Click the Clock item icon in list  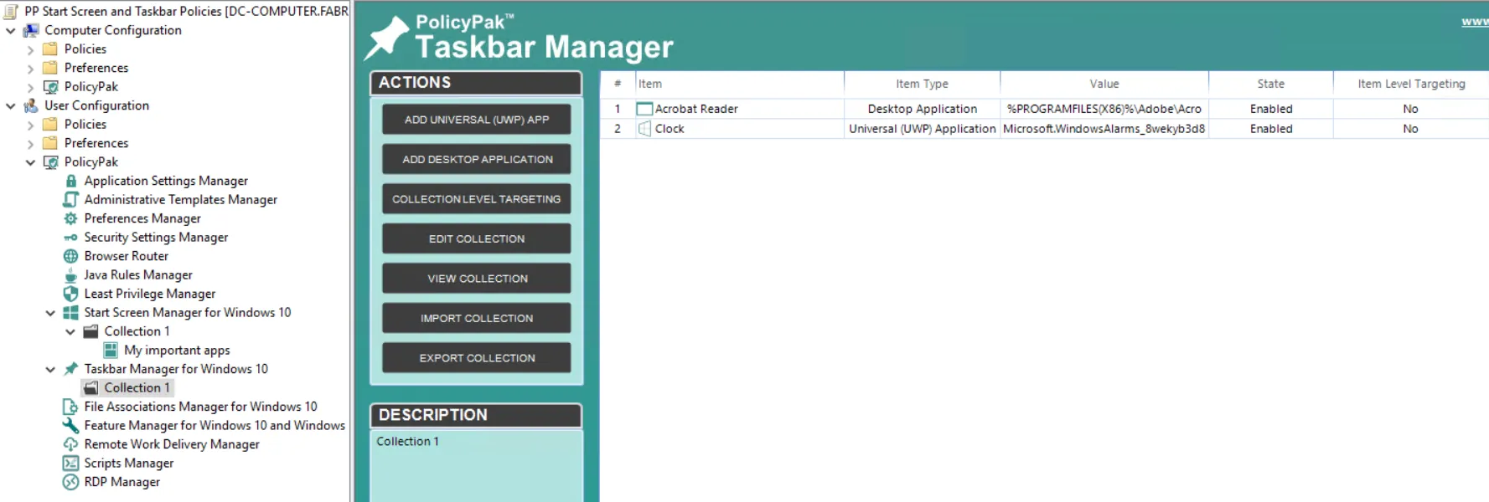[644, 129]
